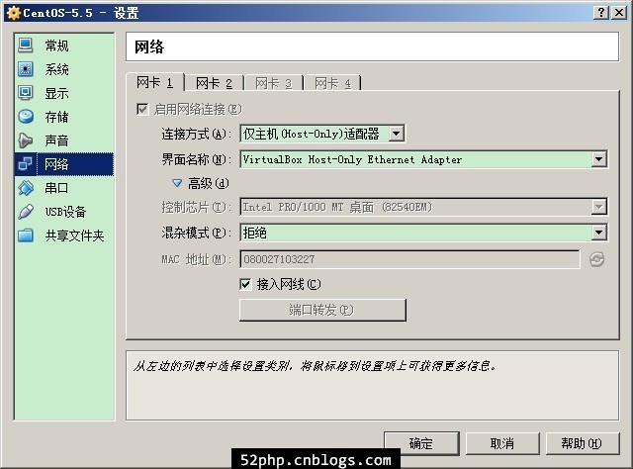Toggle the 接入网线 checkbox
Screen dimensions: 633x469
coord(245,284)
